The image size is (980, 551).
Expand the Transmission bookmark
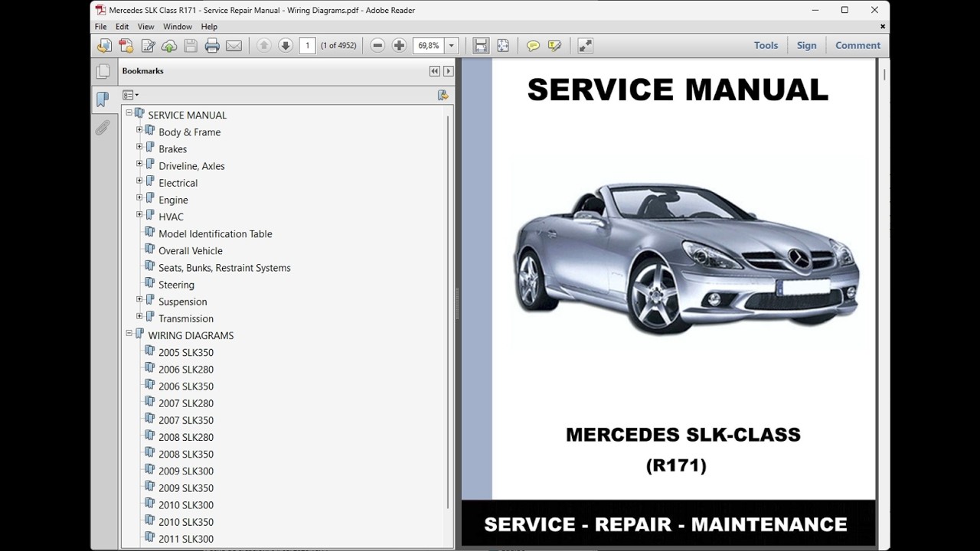coord(139,316)
